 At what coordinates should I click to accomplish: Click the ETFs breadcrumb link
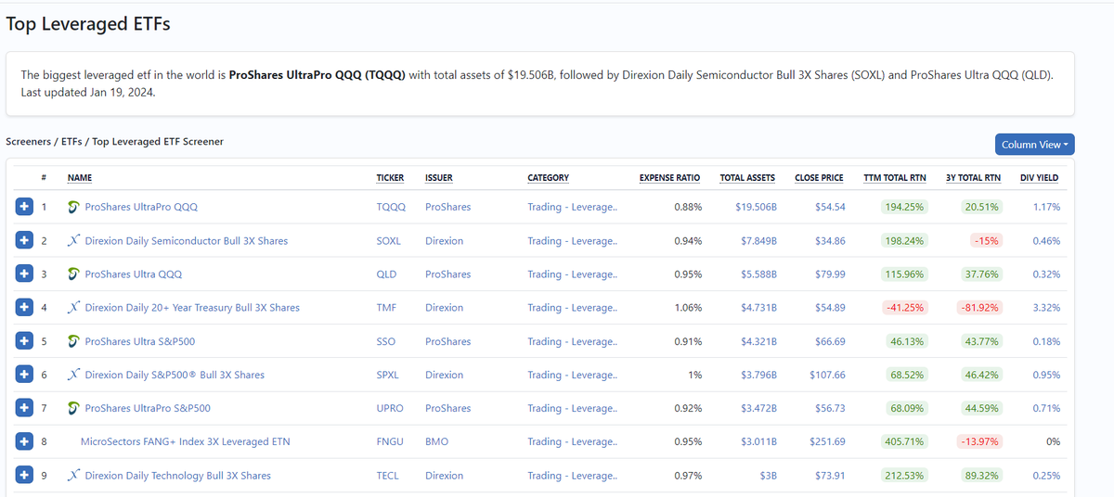click(70, 142)
